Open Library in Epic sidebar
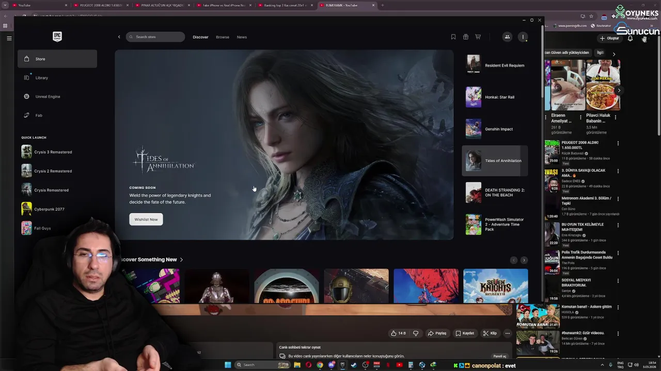This screenshot has width=661, height=371. click(x=57, y=78)
